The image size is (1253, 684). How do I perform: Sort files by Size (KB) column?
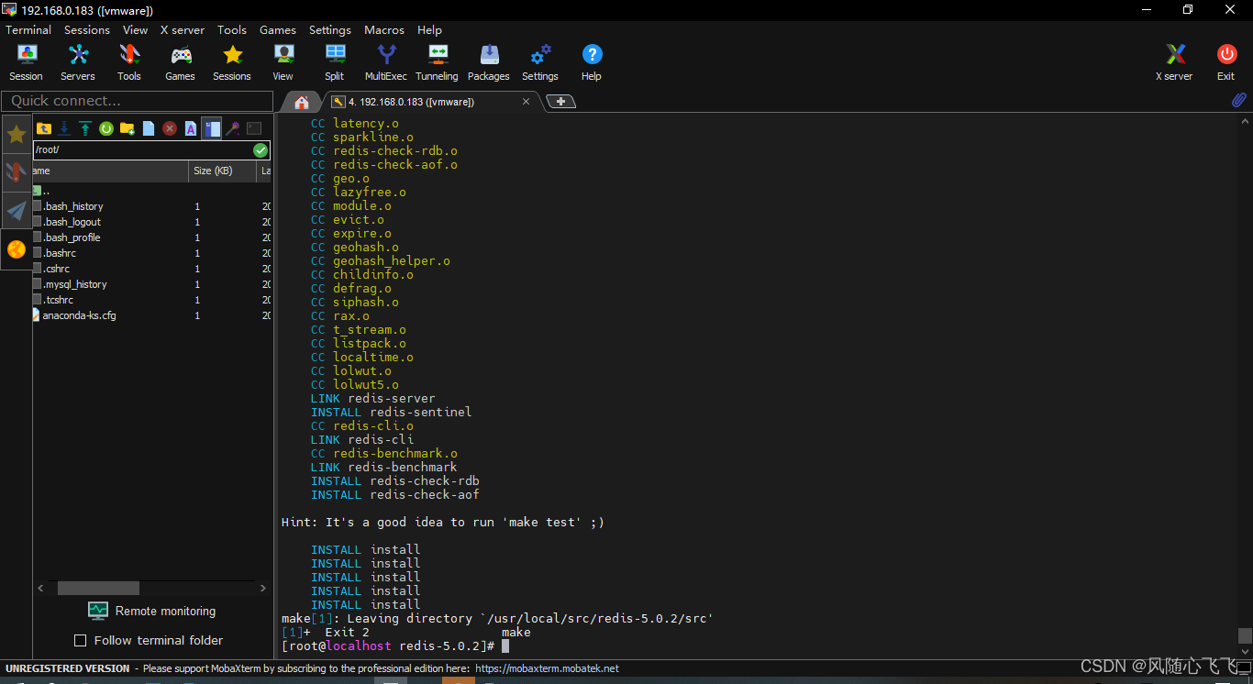pos(222,171)
